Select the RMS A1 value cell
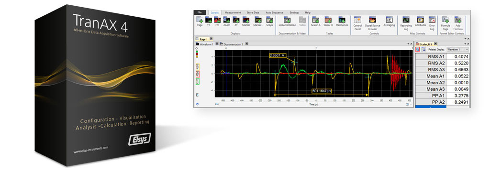This screenshot has height=173, width=490. (458, 56)
